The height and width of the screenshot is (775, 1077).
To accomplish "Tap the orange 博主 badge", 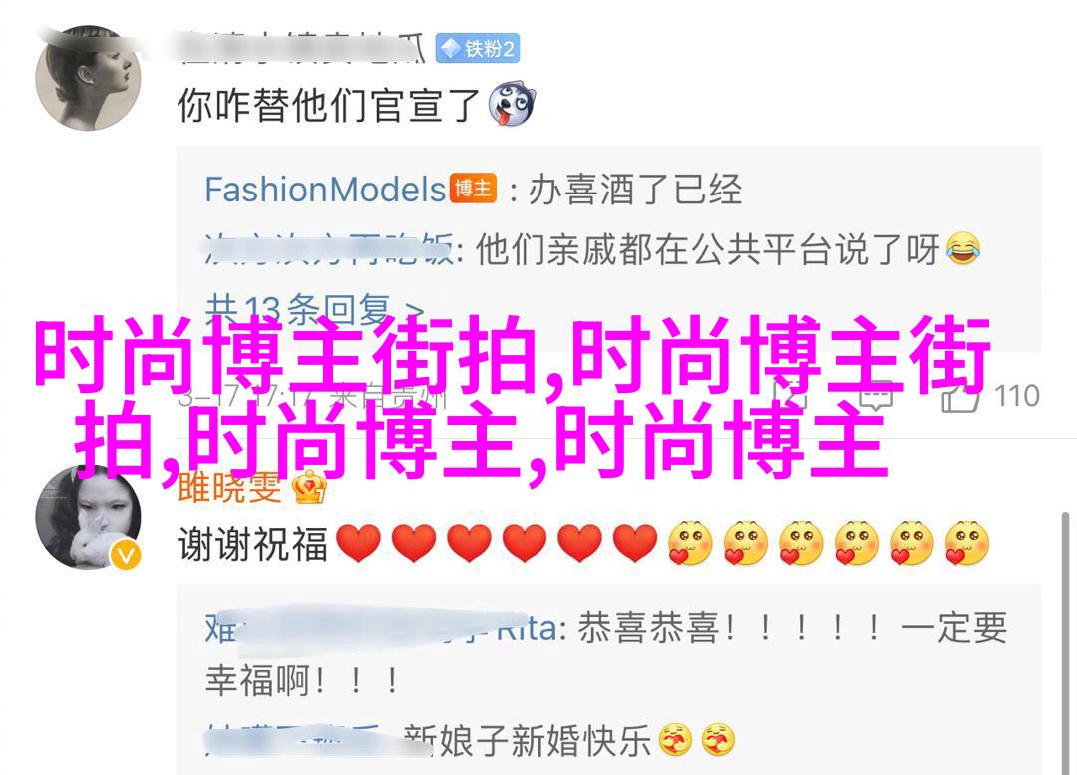I will click(x=474, y=189).
